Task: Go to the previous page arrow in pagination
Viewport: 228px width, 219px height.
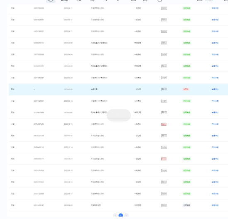Action: (x=115, y=215)
